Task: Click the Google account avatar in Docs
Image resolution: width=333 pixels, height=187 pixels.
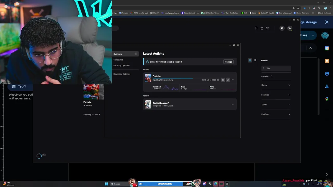Action: [x=325, y=35]
